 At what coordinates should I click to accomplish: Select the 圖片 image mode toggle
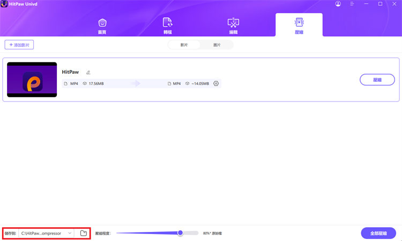point(217,45)
